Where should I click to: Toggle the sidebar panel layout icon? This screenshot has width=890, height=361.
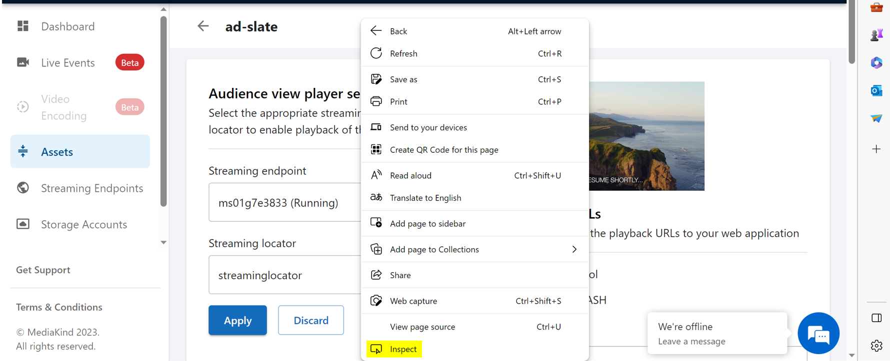pyautogui.click(x=876, y=318)
